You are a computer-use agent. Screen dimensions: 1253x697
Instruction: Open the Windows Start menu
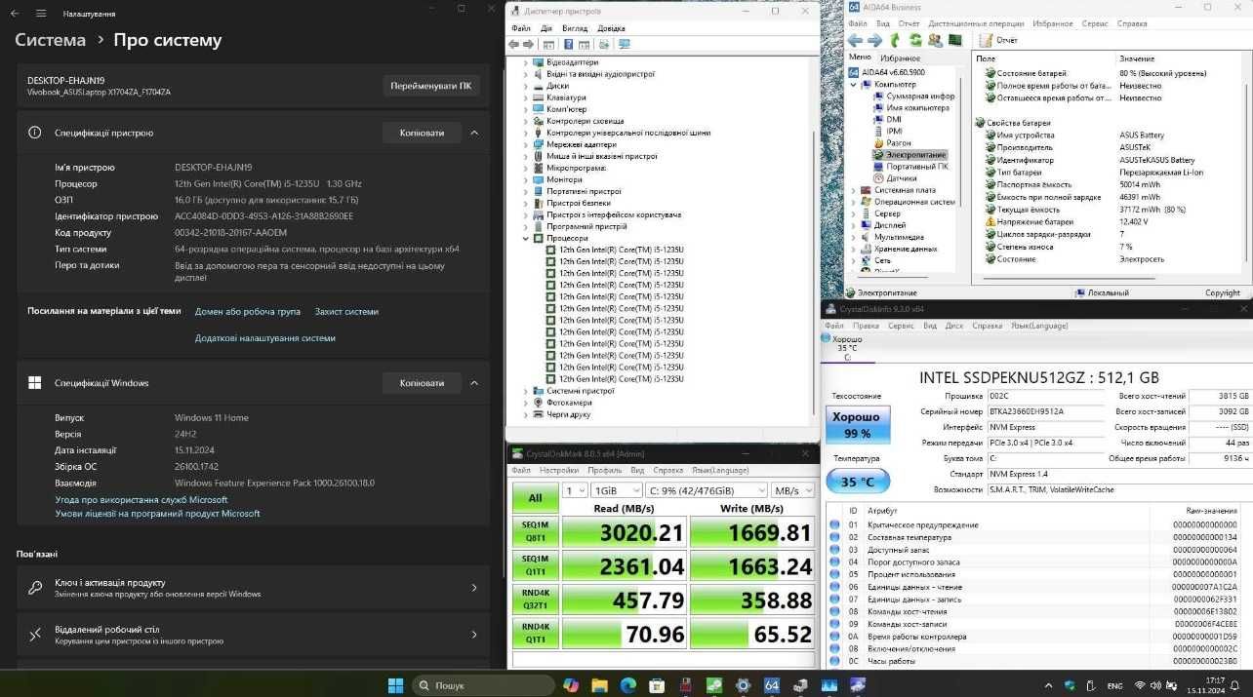[x=395, y=685]
